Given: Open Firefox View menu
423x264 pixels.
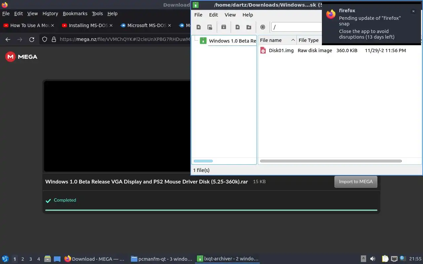Looking at the screenshot, I should coord(32,14).
